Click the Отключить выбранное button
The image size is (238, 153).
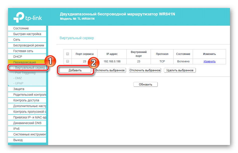tap(145, 70)
